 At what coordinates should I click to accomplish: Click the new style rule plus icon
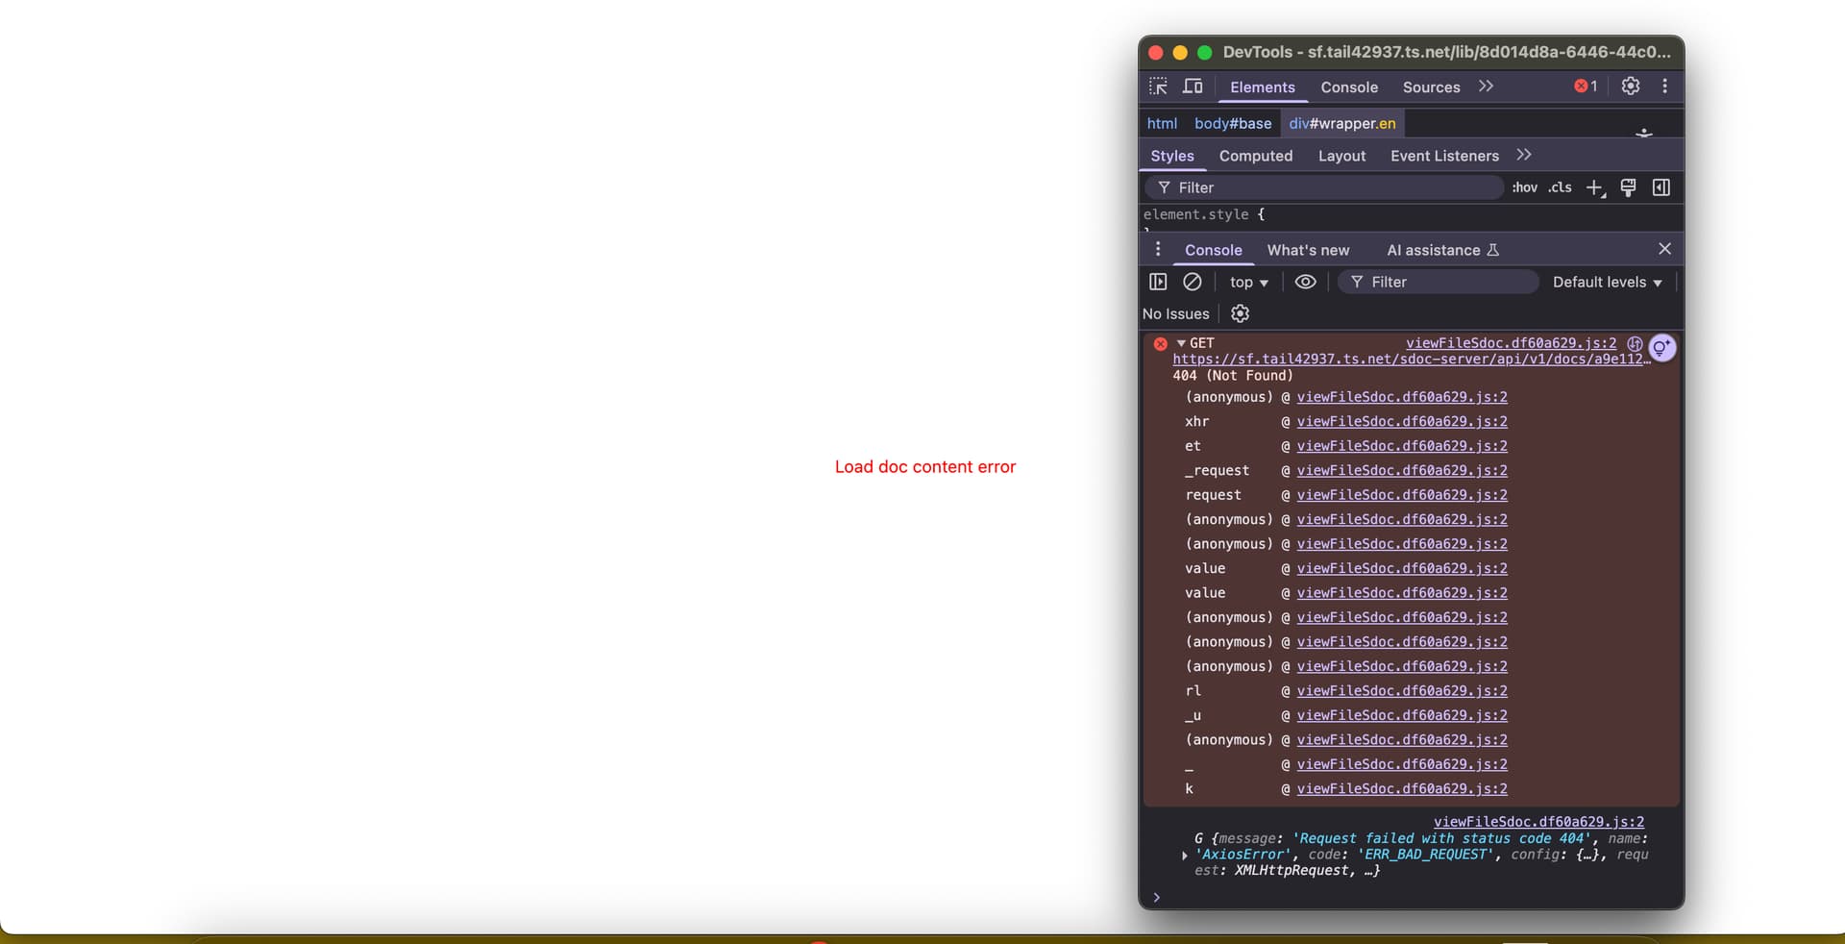(1594, 187)
